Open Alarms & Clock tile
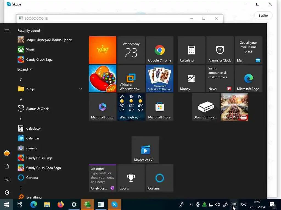281x210 pixels. pyautogui.click(x=220, y=50)
